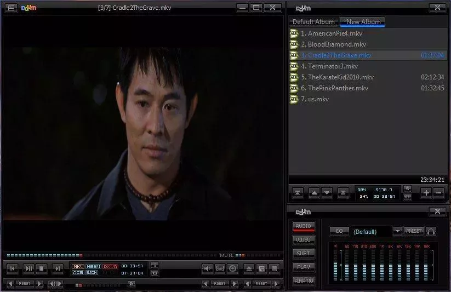Skip to the previous track
Screen dimensions: 451x292
tap(13, 268)
